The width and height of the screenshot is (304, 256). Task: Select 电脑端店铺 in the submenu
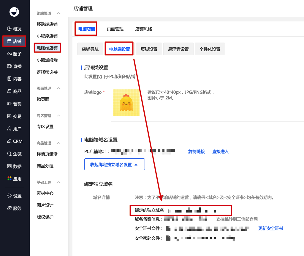[x=47, y=48]
